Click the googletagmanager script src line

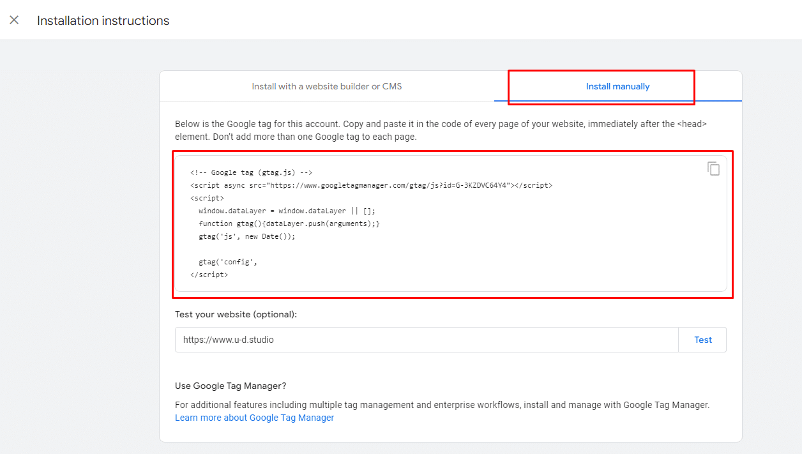pyautogui.click(x=371, y=185)
